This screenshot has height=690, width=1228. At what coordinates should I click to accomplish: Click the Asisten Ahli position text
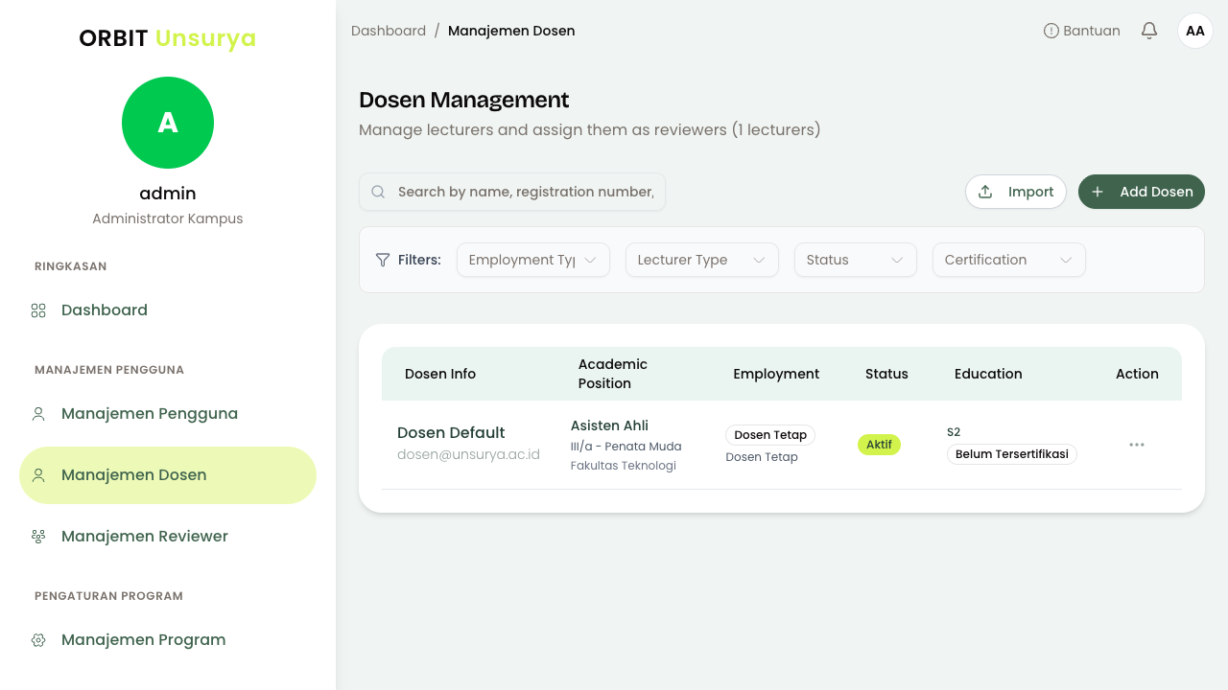609,425
